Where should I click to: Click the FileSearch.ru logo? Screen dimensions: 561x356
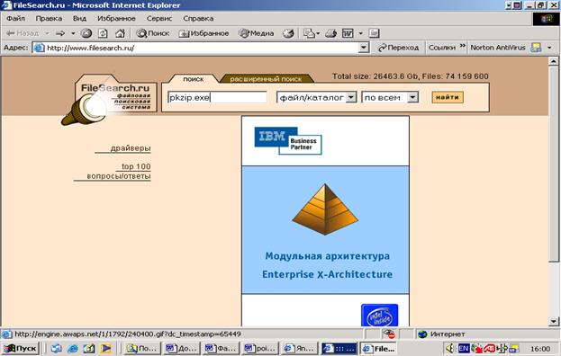tap(109, 99)
